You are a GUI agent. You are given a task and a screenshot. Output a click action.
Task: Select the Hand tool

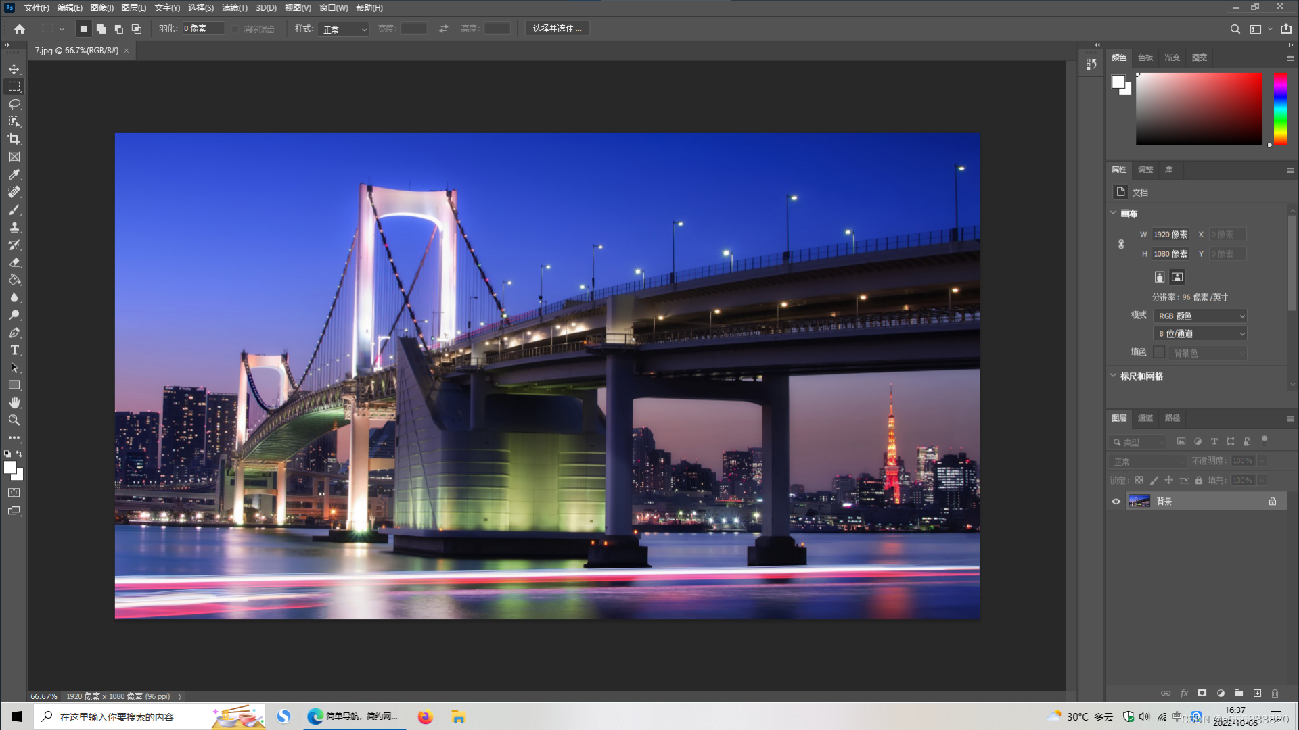coord(14,402)
